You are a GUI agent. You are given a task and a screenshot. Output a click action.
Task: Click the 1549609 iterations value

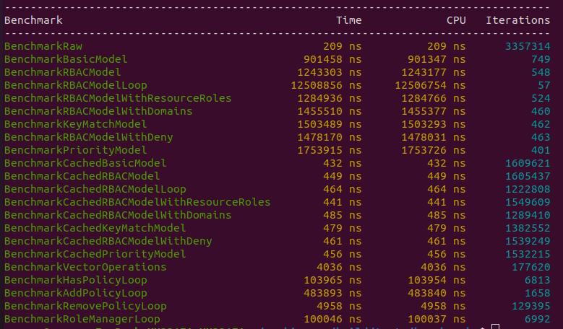coord(528,202)
